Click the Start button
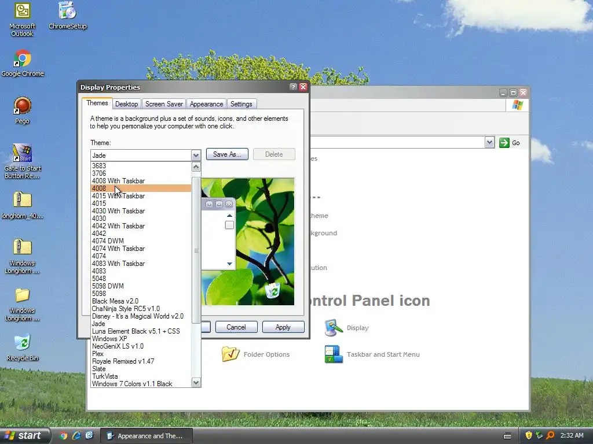 point(25,436)
